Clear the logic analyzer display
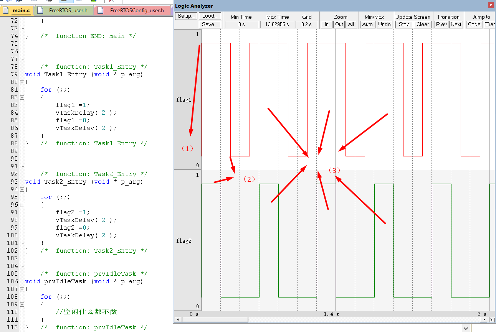This screenshot has height=332, width=496. point(423,25)
